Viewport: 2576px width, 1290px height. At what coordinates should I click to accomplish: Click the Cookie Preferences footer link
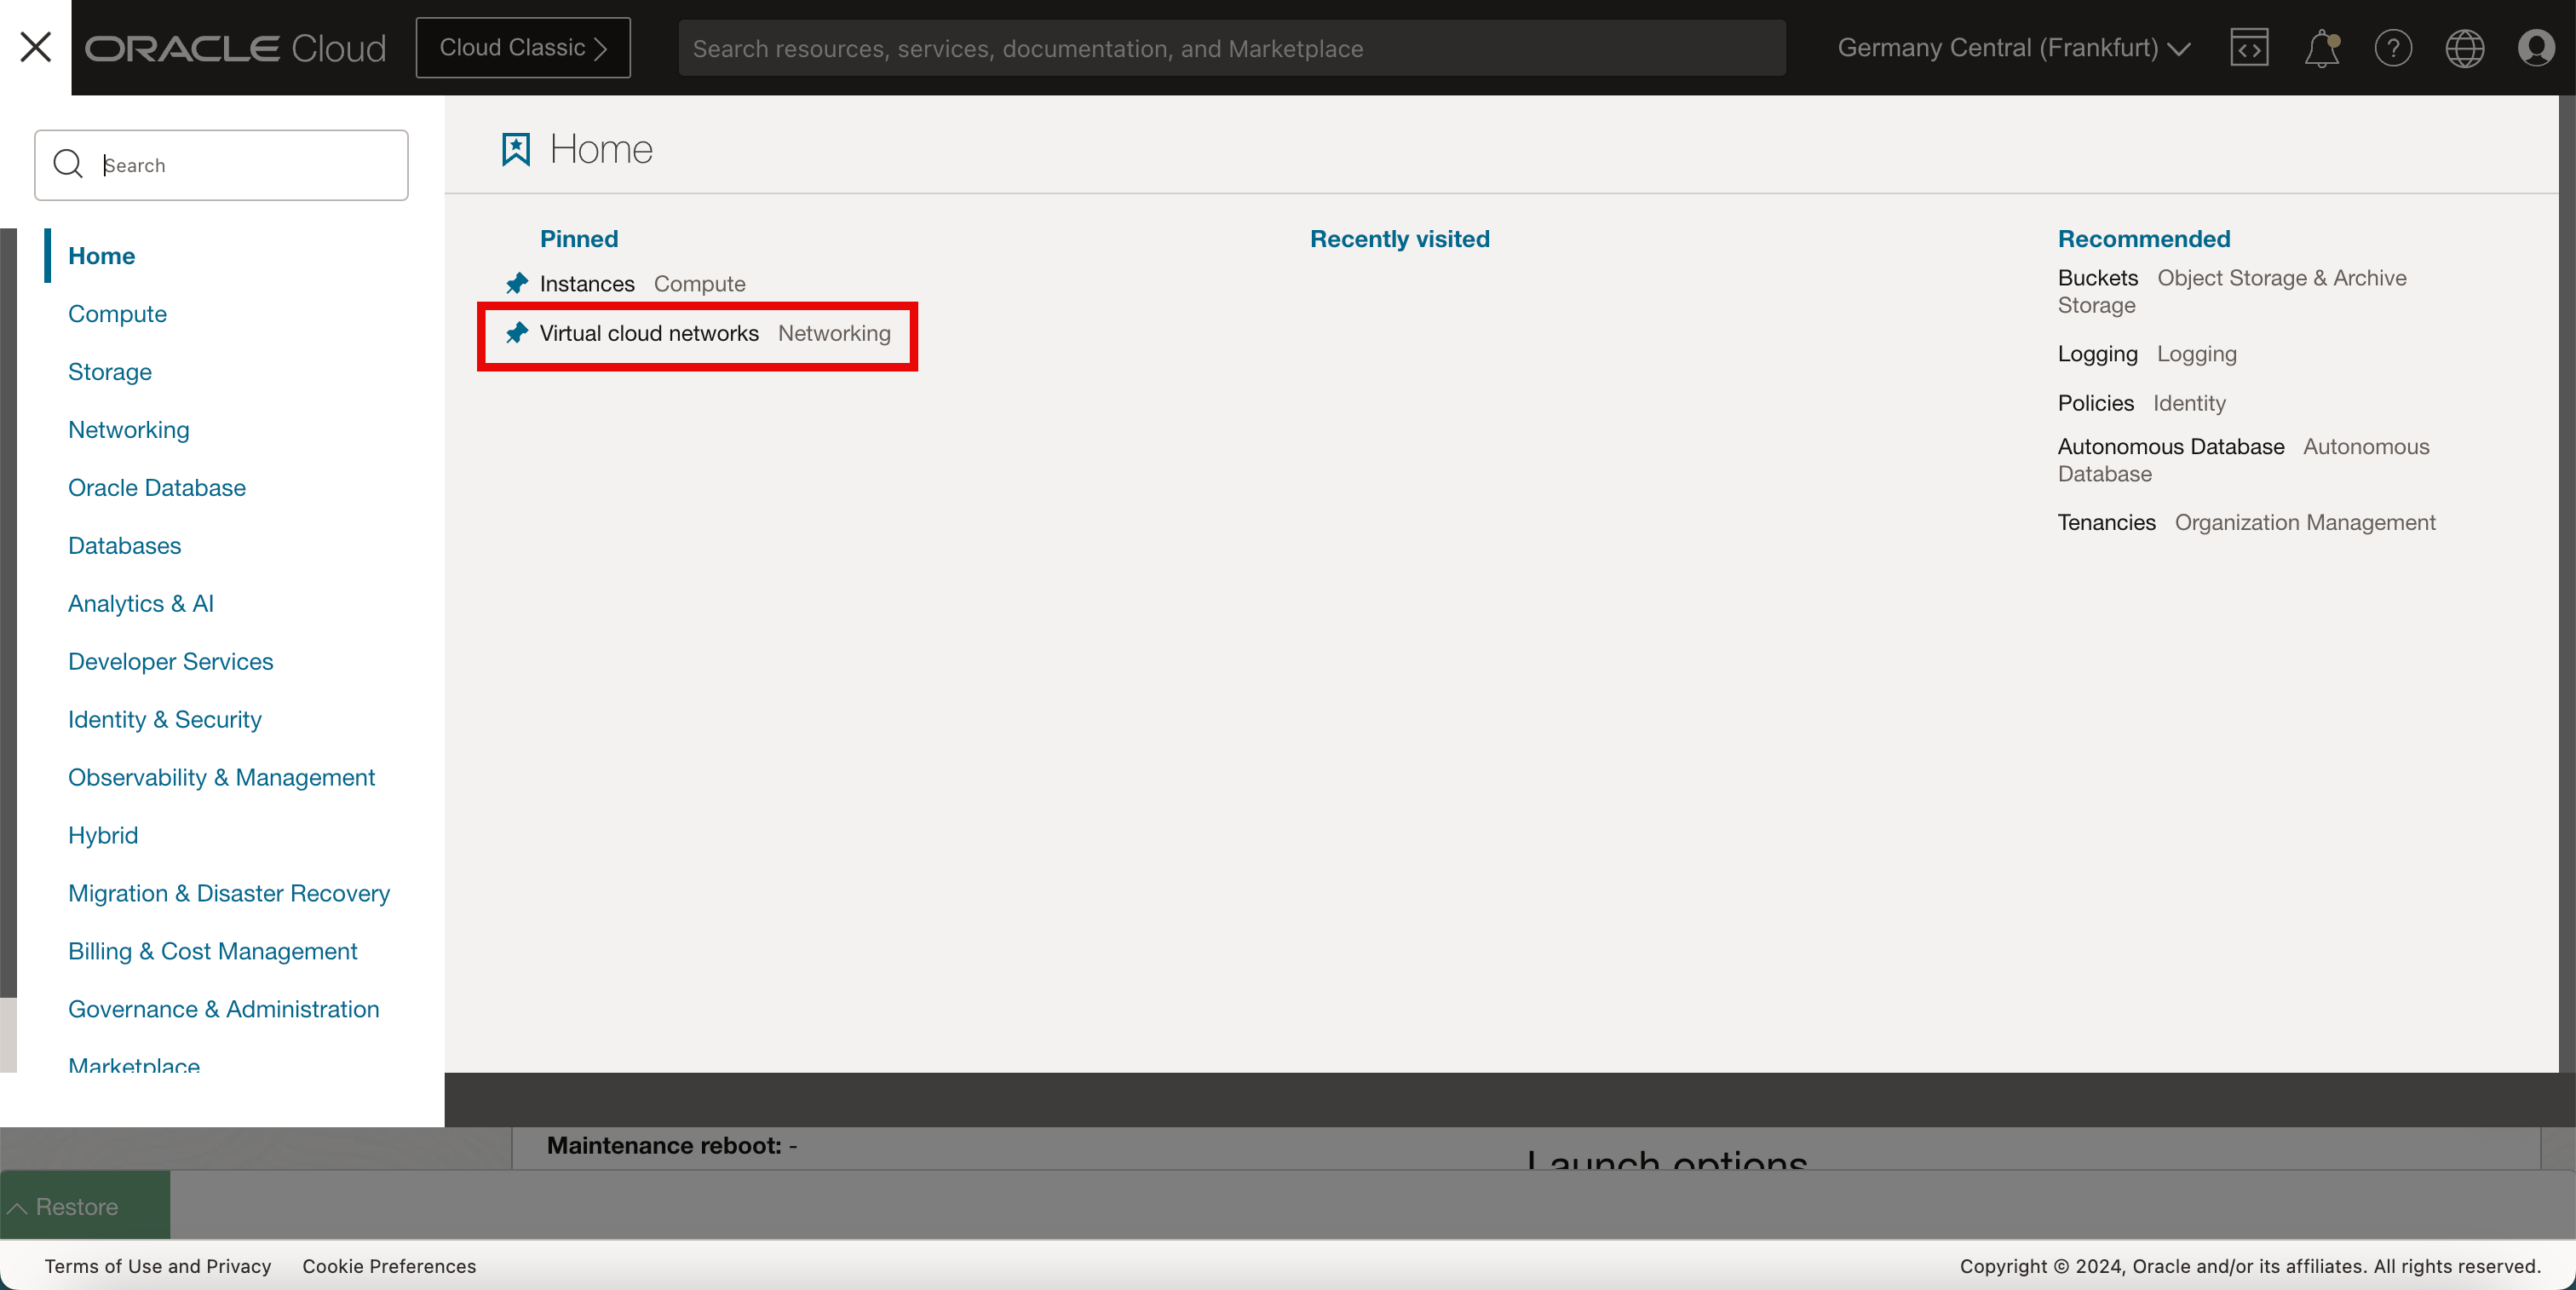(389, 1266)
